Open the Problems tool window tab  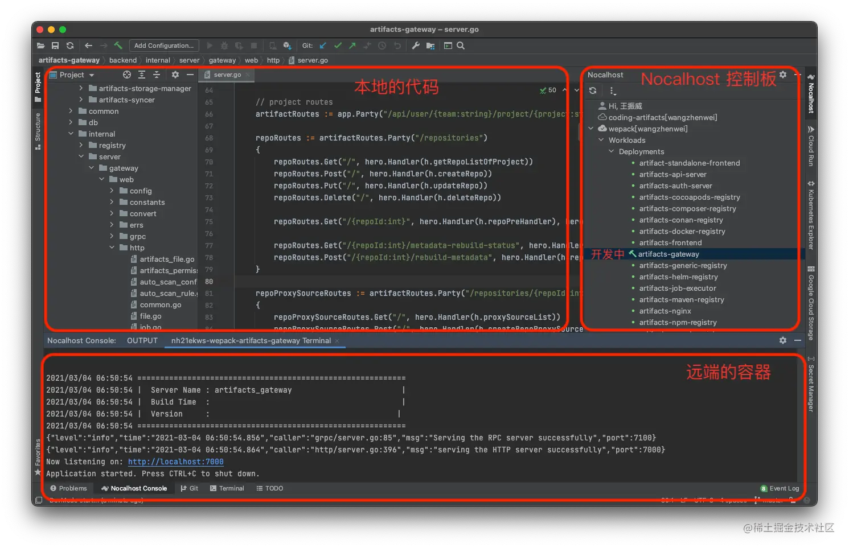point(68,488)
